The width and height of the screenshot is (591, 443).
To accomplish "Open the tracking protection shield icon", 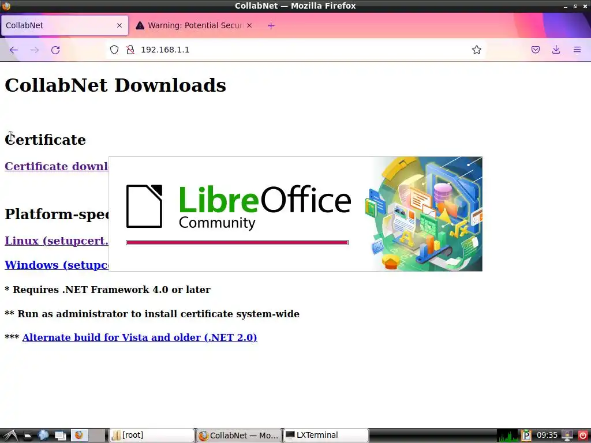I will pos(114,50).
